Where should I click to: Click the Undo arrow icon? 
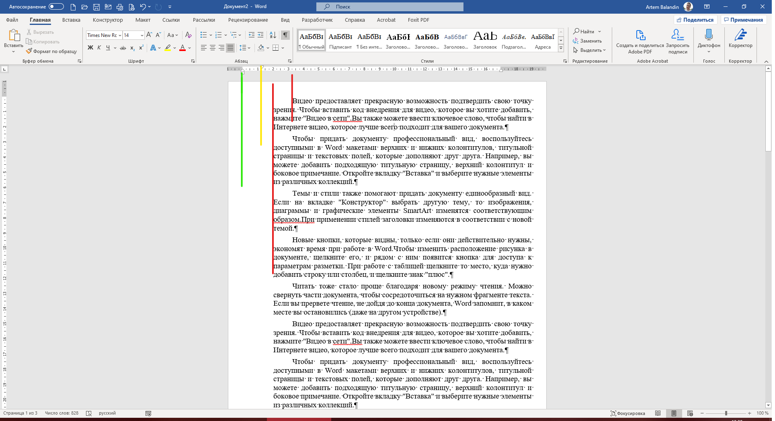tap(143, 7)
